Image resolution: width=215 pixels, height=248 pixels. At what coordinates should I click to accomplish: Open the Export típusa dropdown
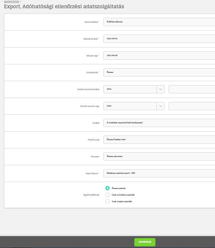[x=159, y=173]
